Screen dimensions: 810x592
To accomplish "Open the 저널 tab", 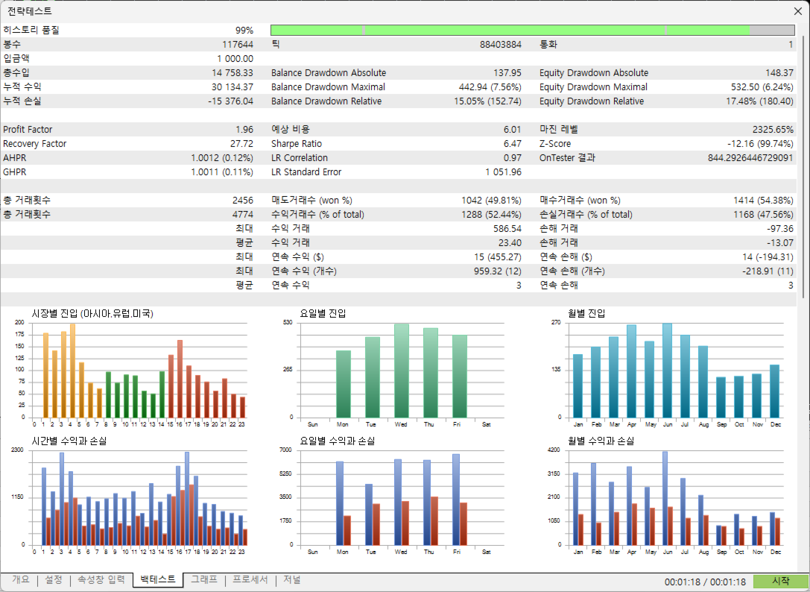I will click(292, 579).
